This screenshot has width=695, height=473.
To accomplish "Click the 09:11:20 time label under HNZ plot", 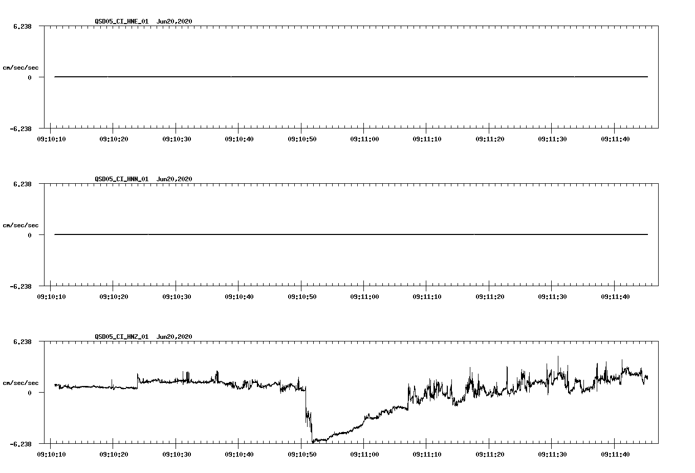I will pos(489,454).
